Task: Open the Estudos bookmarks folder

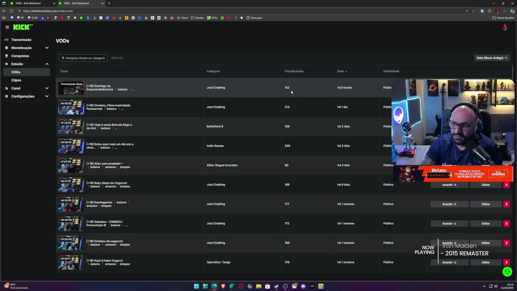Action: click(198, 18)
